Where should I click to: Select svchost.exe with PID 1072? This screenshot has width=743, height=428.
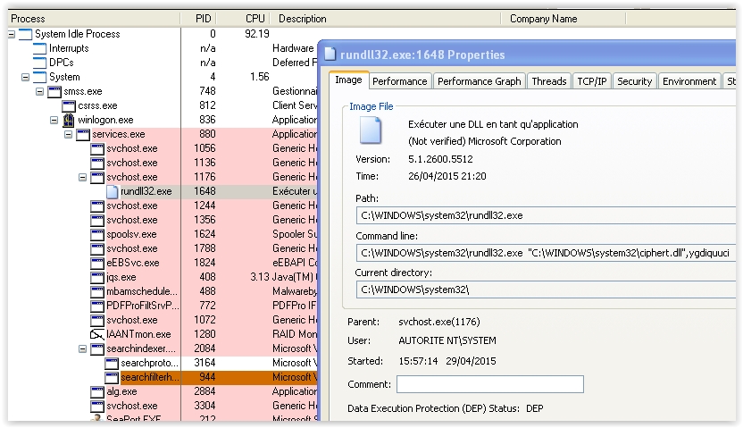(x=163, y=320)
